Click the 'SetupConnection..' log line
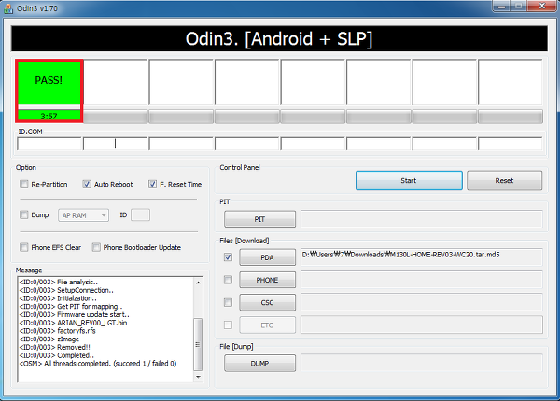 66,290
